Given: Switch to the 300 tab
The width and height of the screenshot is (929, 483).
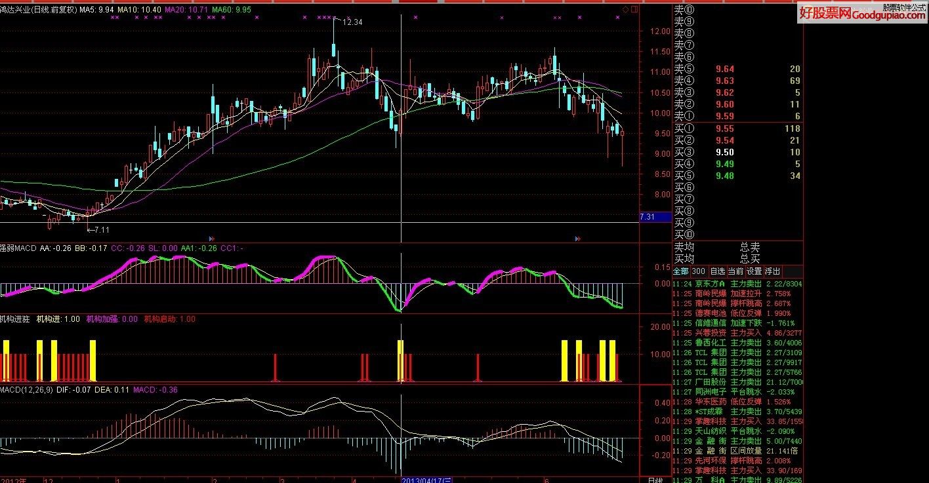Looking at the screenshot, I should click(699, 271).
